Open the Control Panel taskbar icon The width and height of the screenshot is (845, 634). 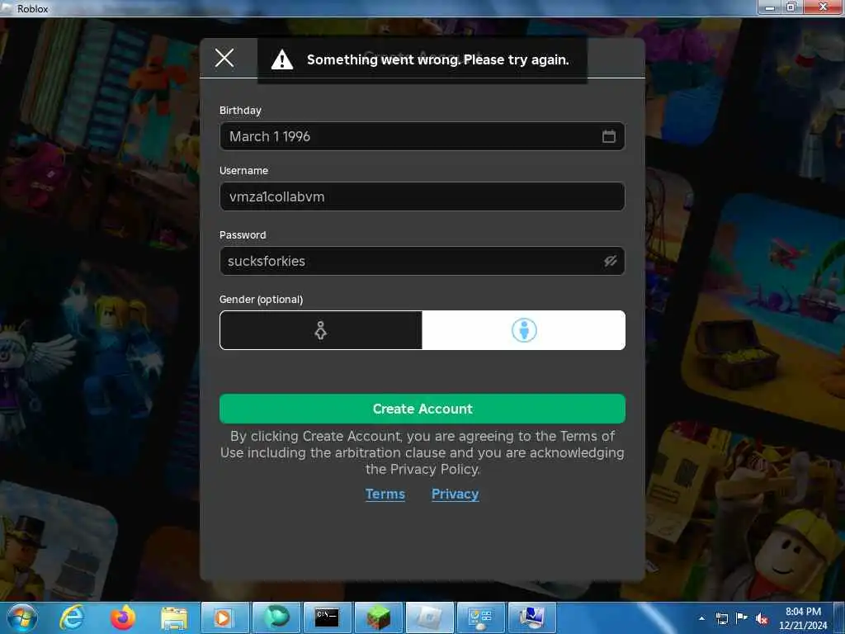tap(481, 617)
